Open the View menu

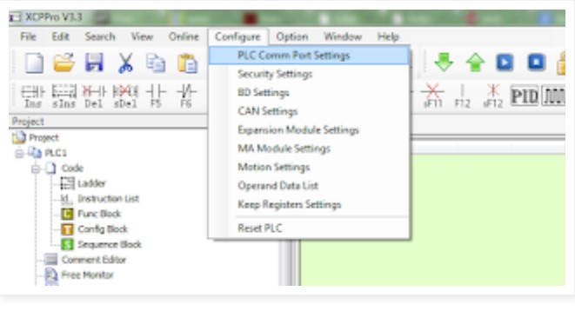[142, 36]
